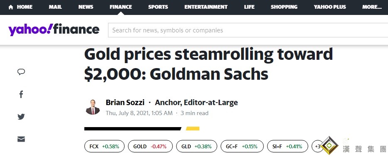The height and width of the screenshot is (157, 388).
Task: Share article via Facebook icon
Action: coord(21,94)
